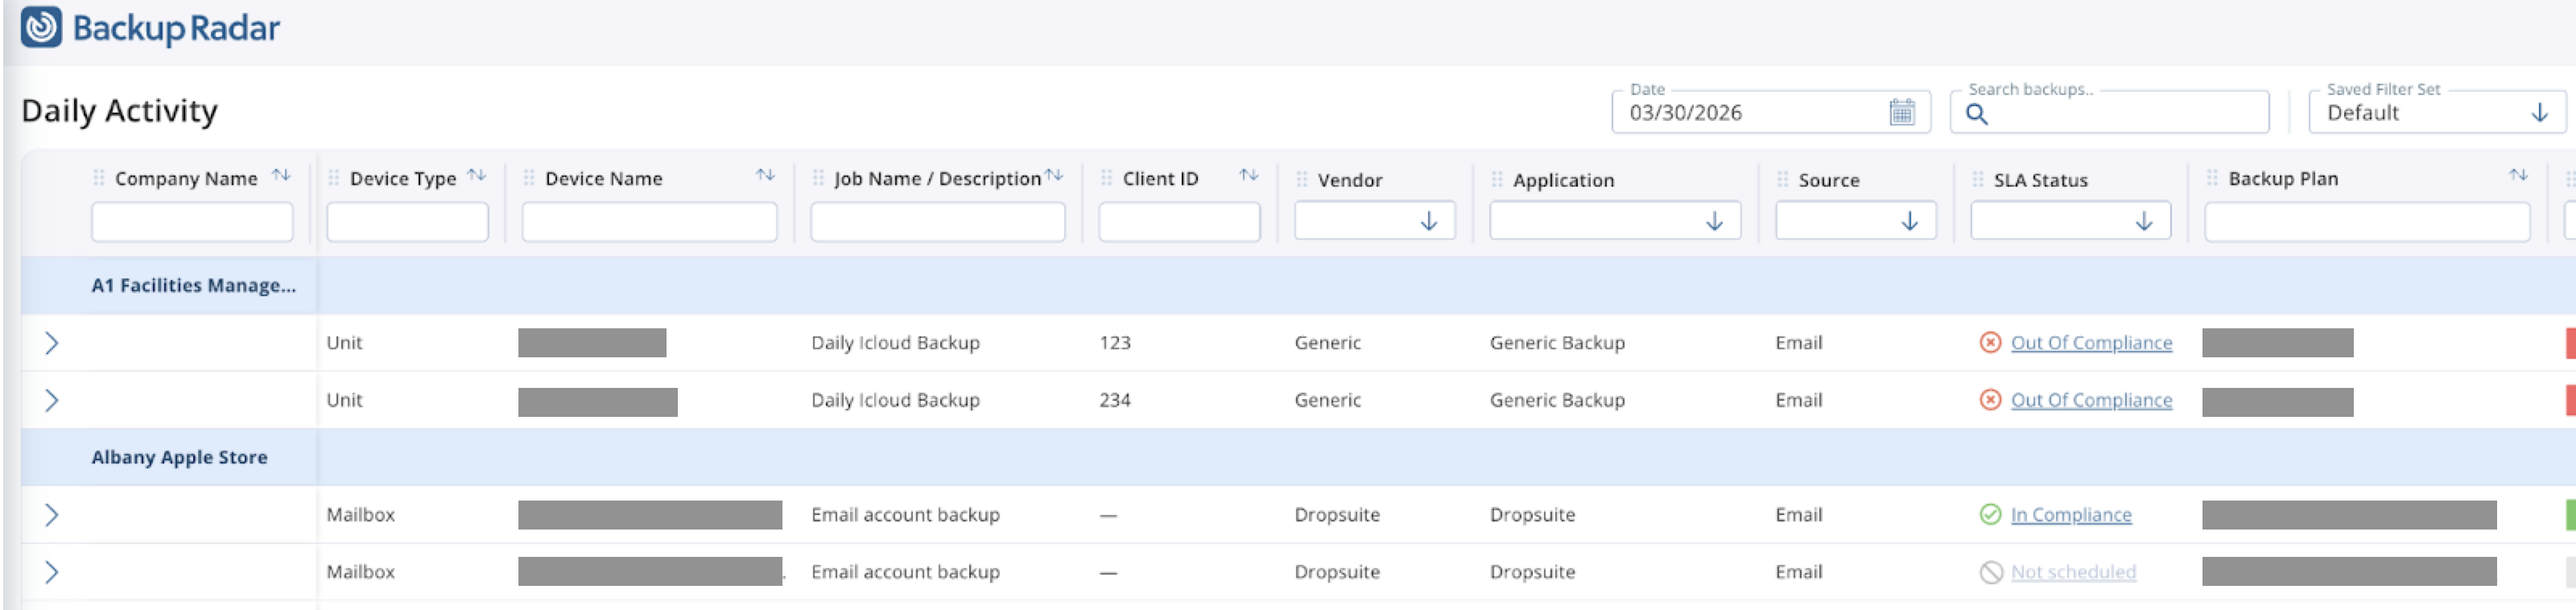The width and height of the screenshot is (2576, 610).
Task: Open the Vendor filter dropdown
Action: (1429, 221)
